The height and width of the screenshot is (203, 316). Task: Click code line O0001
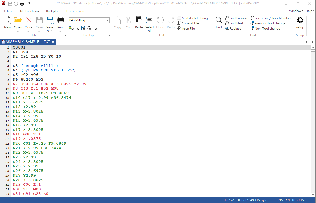pyautogui.click(x=19, y=47)
